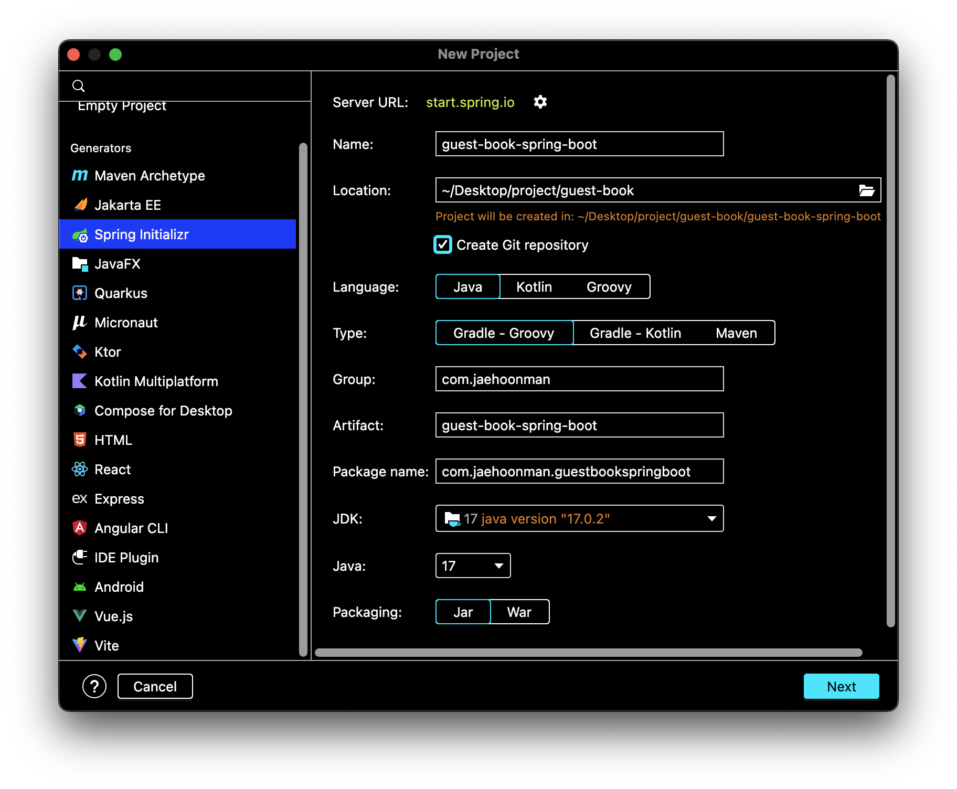Click the Group input field
Screen dimensions: 957x789
click(x=580, y=379)
